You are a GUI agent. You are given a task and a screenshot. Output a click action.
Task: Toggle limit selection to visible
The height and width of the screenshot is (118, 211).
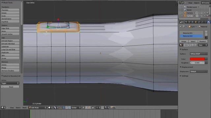click(x=93, y=108)
